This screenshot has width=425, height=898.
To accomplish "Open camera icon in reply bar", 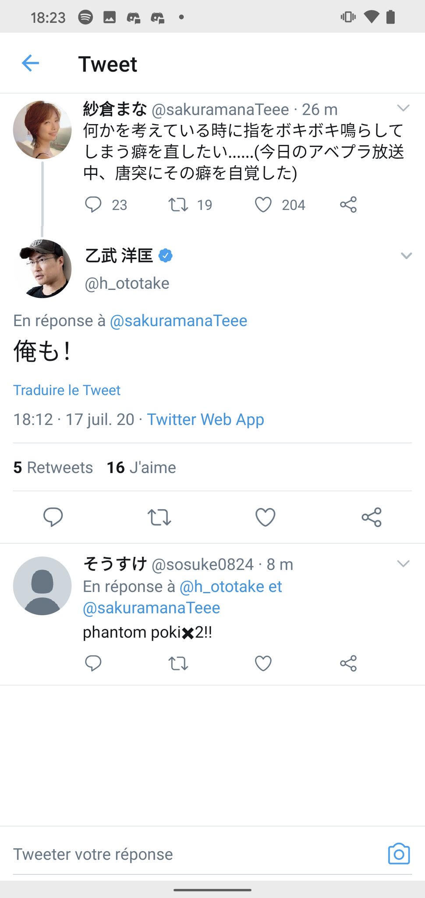I will click(398, 854).
